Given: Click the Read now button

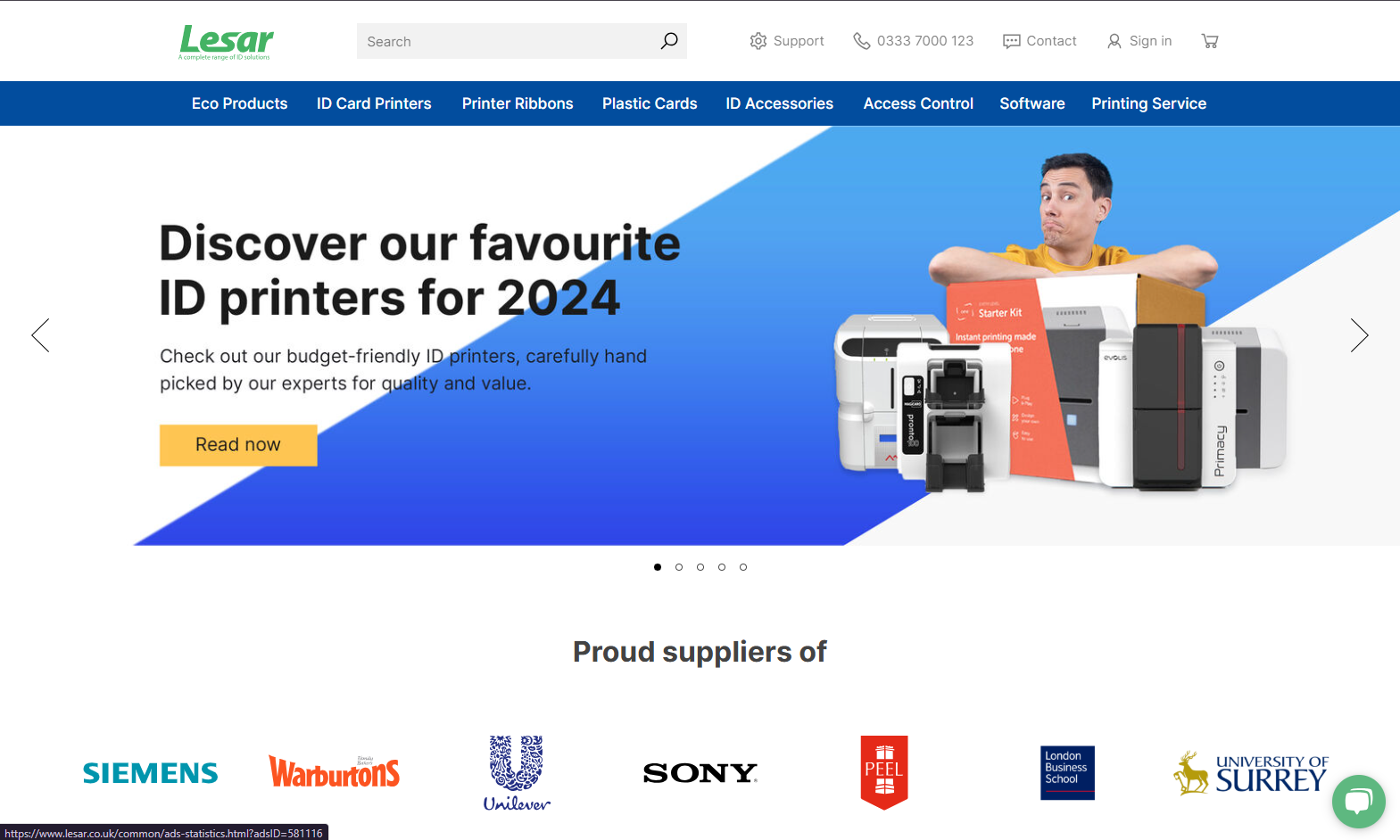Looking at the screenshot, I should [238, 445].
